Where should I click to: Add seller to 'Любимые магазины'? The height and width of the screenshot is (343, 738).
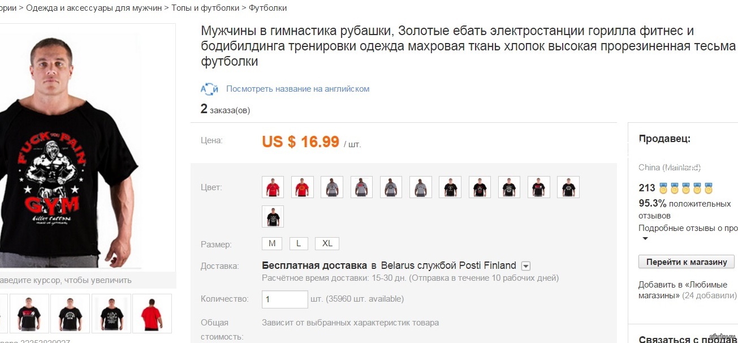[683, 290]
